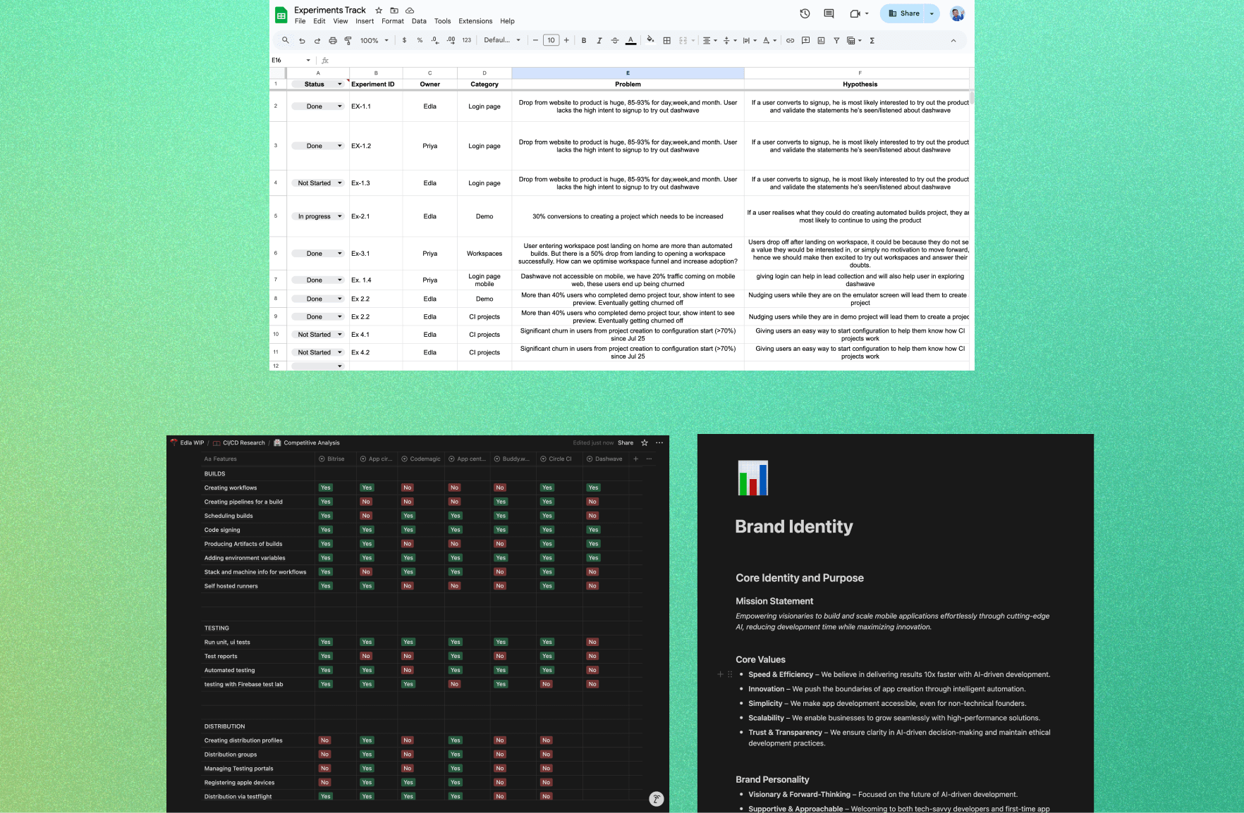
Task: Decrease decimal places
Action: coord(435,40)
